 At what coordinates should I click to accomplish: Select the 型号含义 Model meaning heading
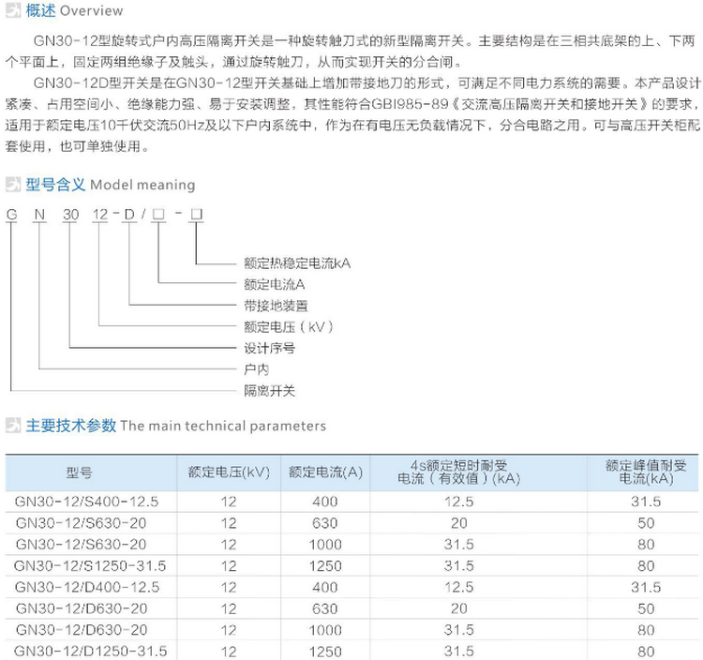coord(111,185)
